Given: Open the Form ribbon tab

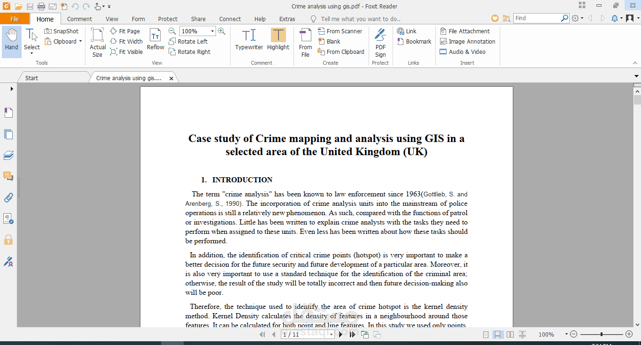Looking at the screenshot, I should pyautogui.click(x=138, y=19).
